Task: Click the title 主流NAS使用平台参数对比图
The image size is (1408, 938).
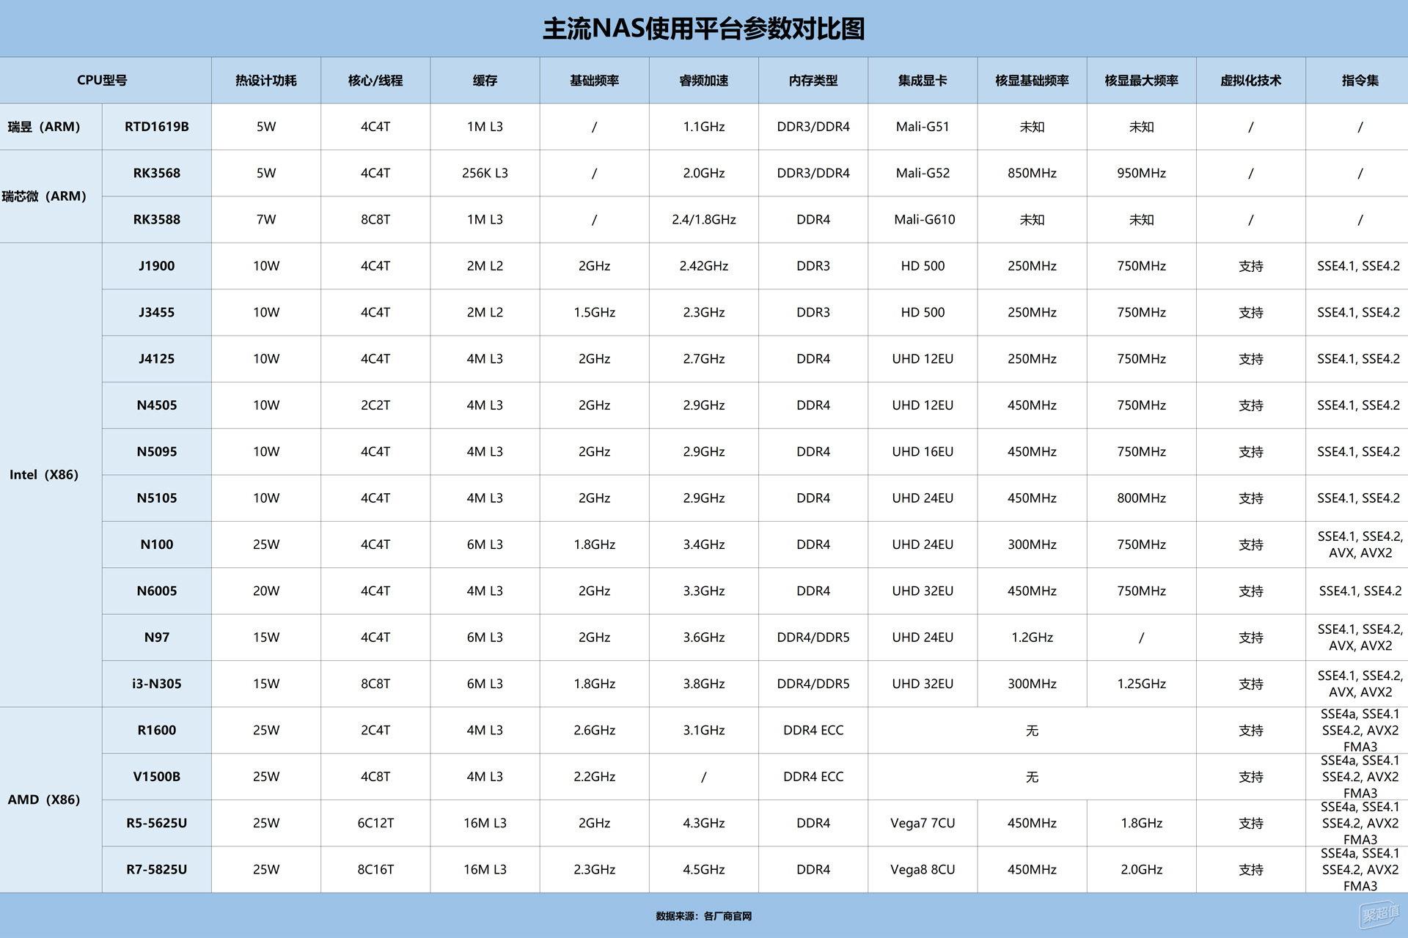Action: click(x=704, y=29)
